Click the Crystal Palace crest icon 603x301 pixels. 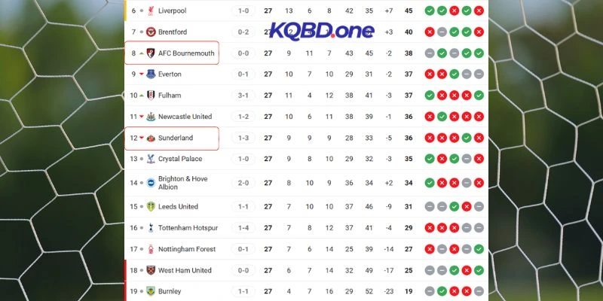[x=149, y=160]
